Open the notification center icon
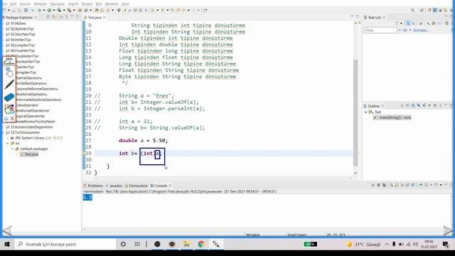Image resolution: width=455 pixels, height=256 pixels. pos(446,245)
